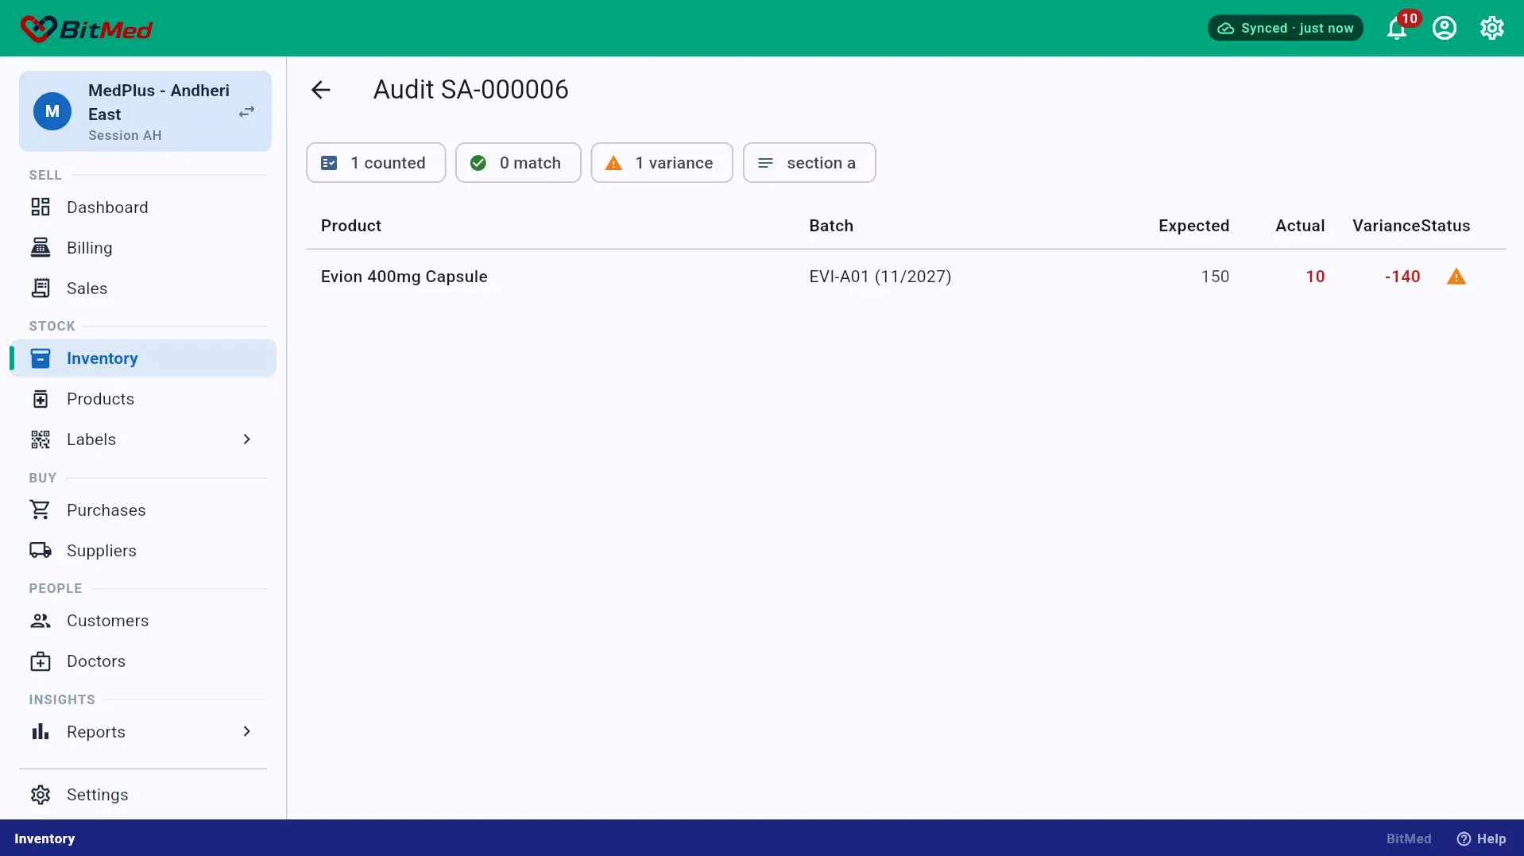Open Settings in the sidebar

pos(143,795)
